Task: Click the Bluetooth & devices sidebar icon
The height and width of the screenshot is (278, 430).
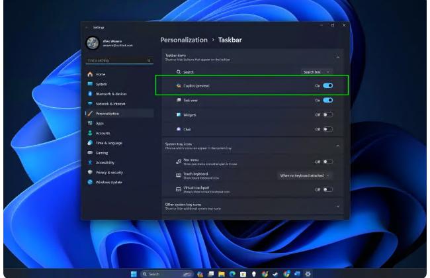Action: 90,94
